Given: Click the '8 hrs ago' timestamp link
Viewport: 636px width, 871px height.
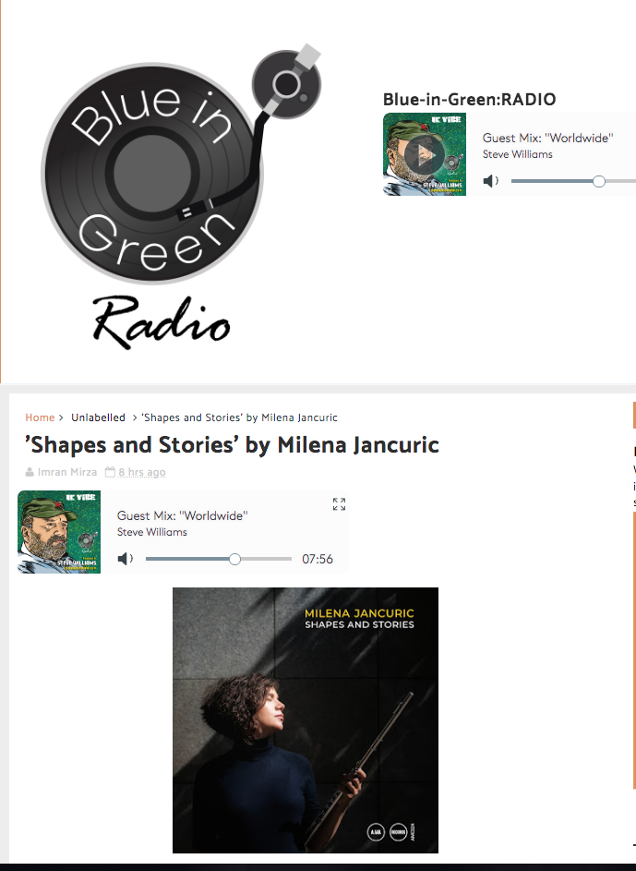Looking at the screenshot, I should point(141,472).
